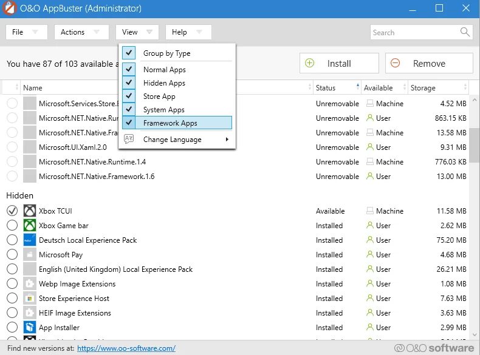The width and height of the screenshot is (480, 355).
Task: Expand the Change Language submenu arrow
Action: point(227,139)
